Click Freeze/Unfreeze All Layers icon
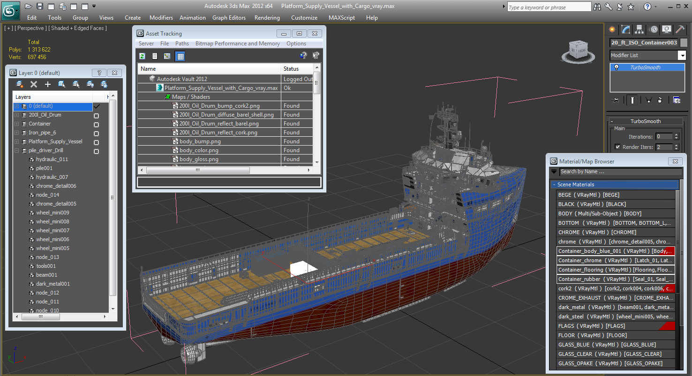This screenshot has width=692, height=376. tap(104, 84)
